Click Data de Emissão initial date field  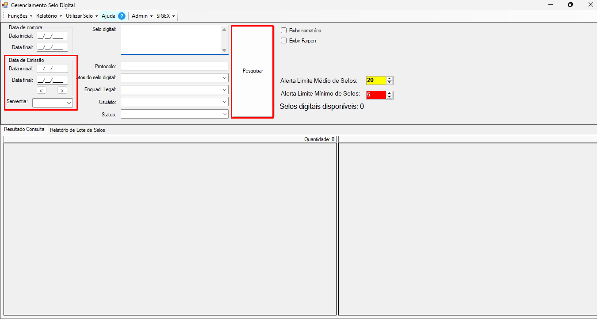point(52,69)
